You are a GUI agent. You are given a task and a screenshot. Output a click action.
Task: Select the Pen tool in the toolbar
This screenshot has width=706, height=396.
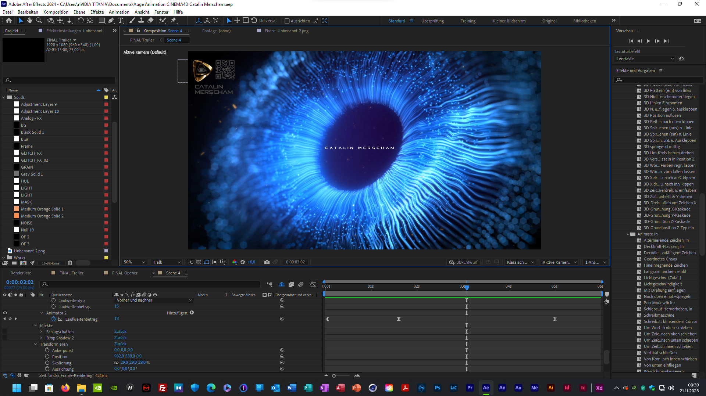click(111, 21)
